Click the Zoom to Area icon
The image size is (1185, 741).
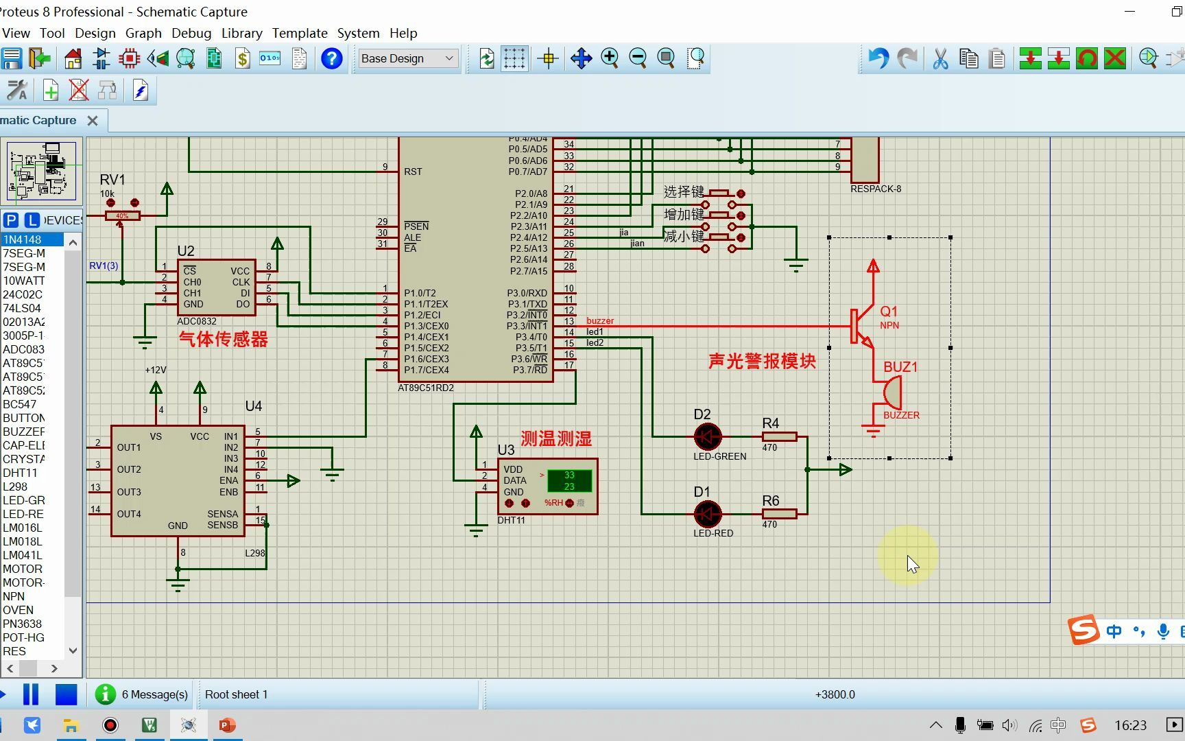[695, 58]
